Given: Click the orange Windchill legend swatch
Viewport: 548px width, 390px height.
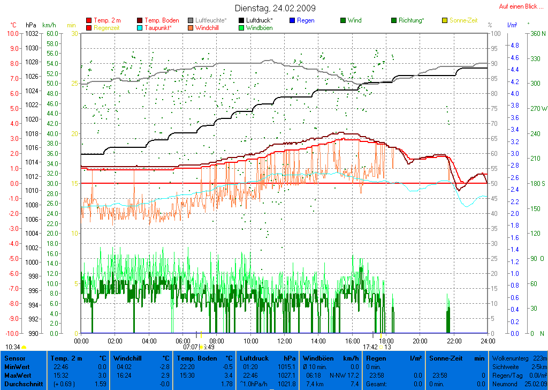Looking at the screenshot, I should tap(191, 28).
